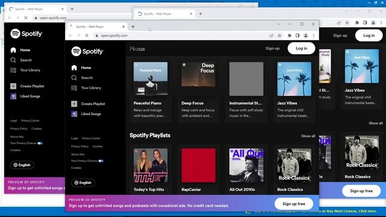This screenshot has width=386, height=217.
Task: Open the English language selector in the front window
Action: pos(83,183)
